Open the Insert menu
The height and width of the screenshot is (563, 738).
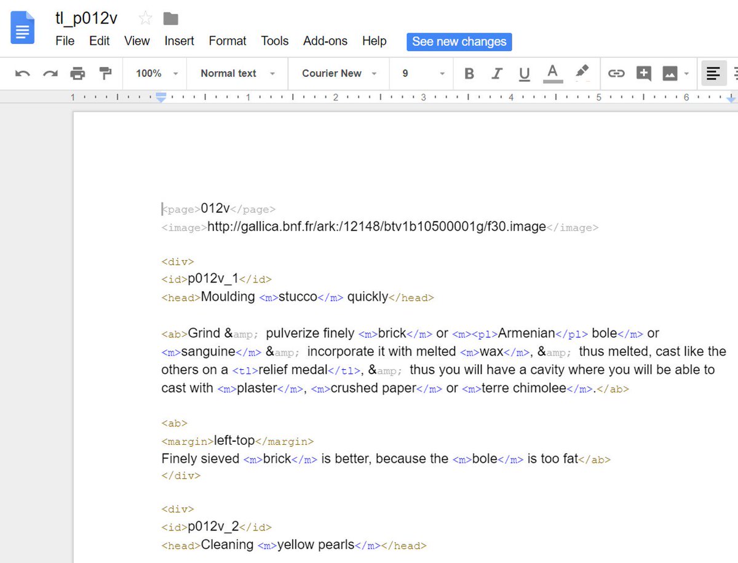[x=180, y=41]
